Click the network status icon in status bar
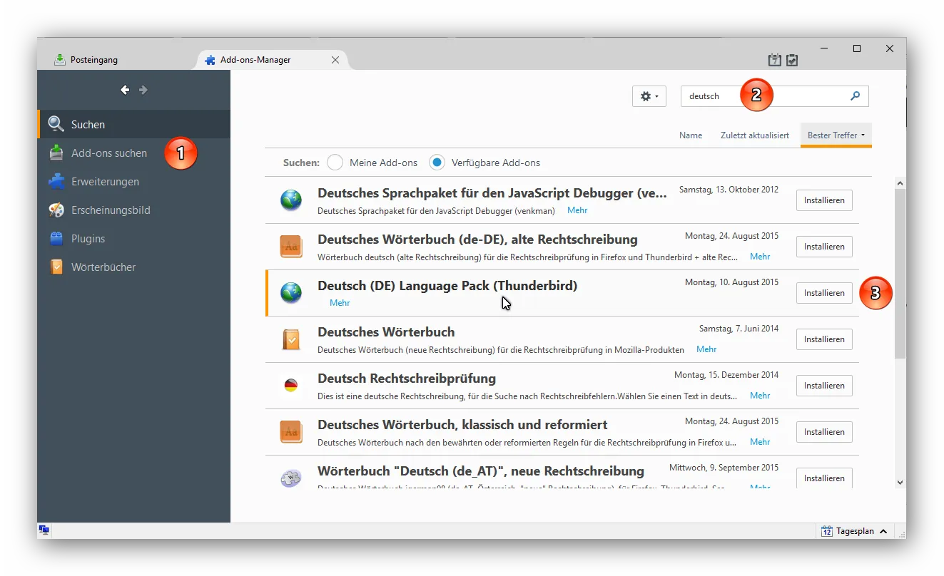944x576 pixels. tap(44, 530)
